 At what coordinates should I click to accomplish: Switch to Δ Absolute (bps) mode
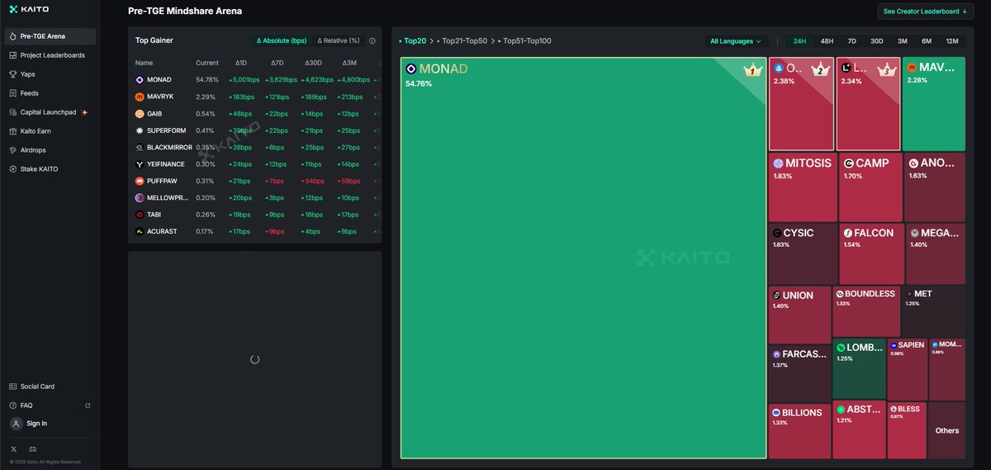click(x=282, y=40)
